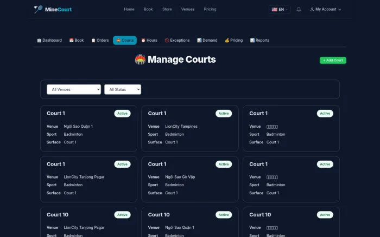Viewport: 380px width, 237px height.
Task: Expand the My Account menu
Action: (326, 9)
